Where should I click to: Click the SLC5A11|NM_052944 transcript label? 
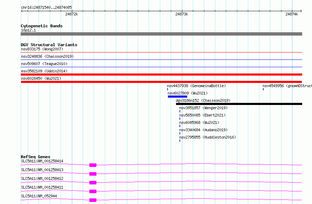pos(39,196)
